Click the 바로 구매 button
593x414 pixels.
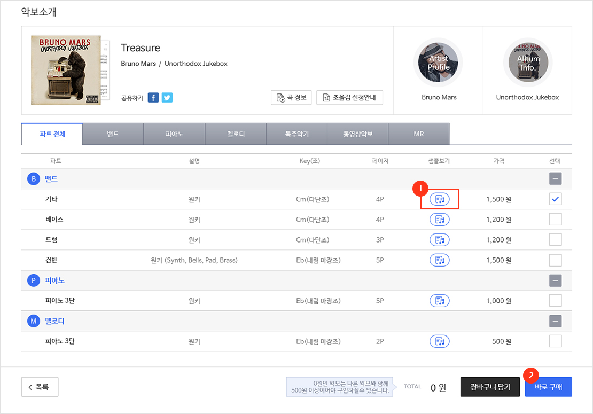coord(548,387)
